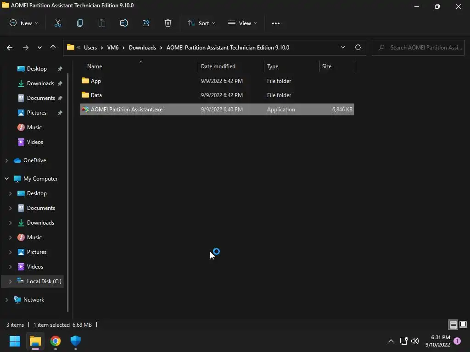Select Network in the navigation pane
Image resolution: width=470 pixels, height=352 pixels.
point(34,300)
